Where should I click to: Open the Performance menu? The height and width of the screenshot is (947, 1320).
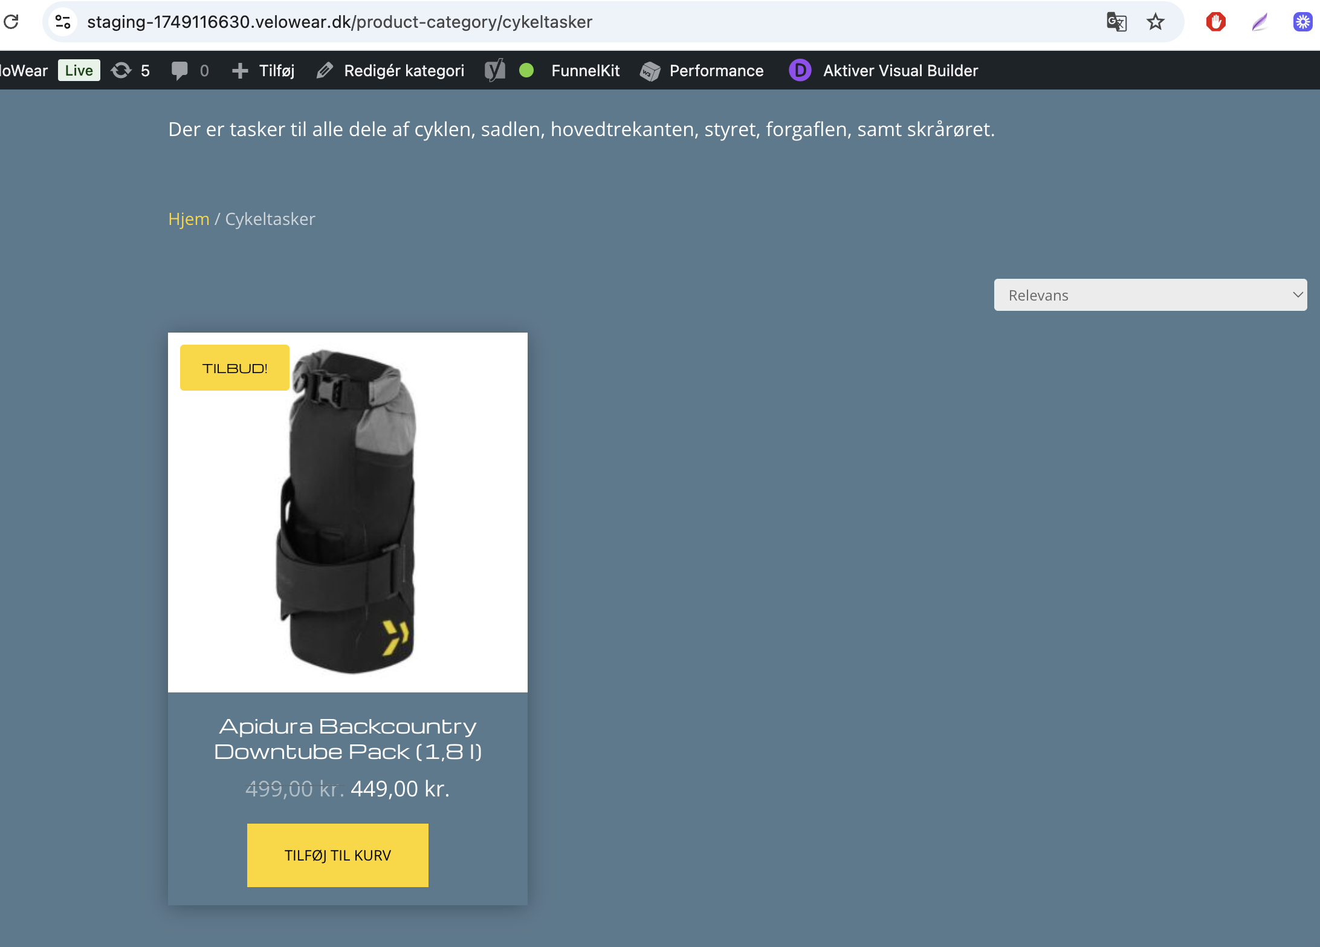pyautogui.click(x=702, y=71)
